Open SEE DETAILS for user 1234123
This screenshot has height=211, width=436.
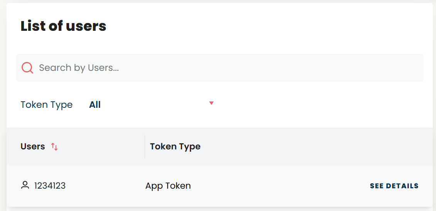(x=394, y=186)
